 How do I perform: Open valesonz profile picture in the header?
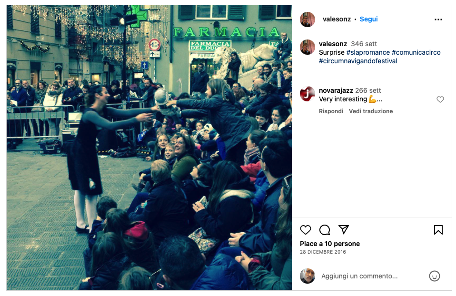[x=307, y=20]
